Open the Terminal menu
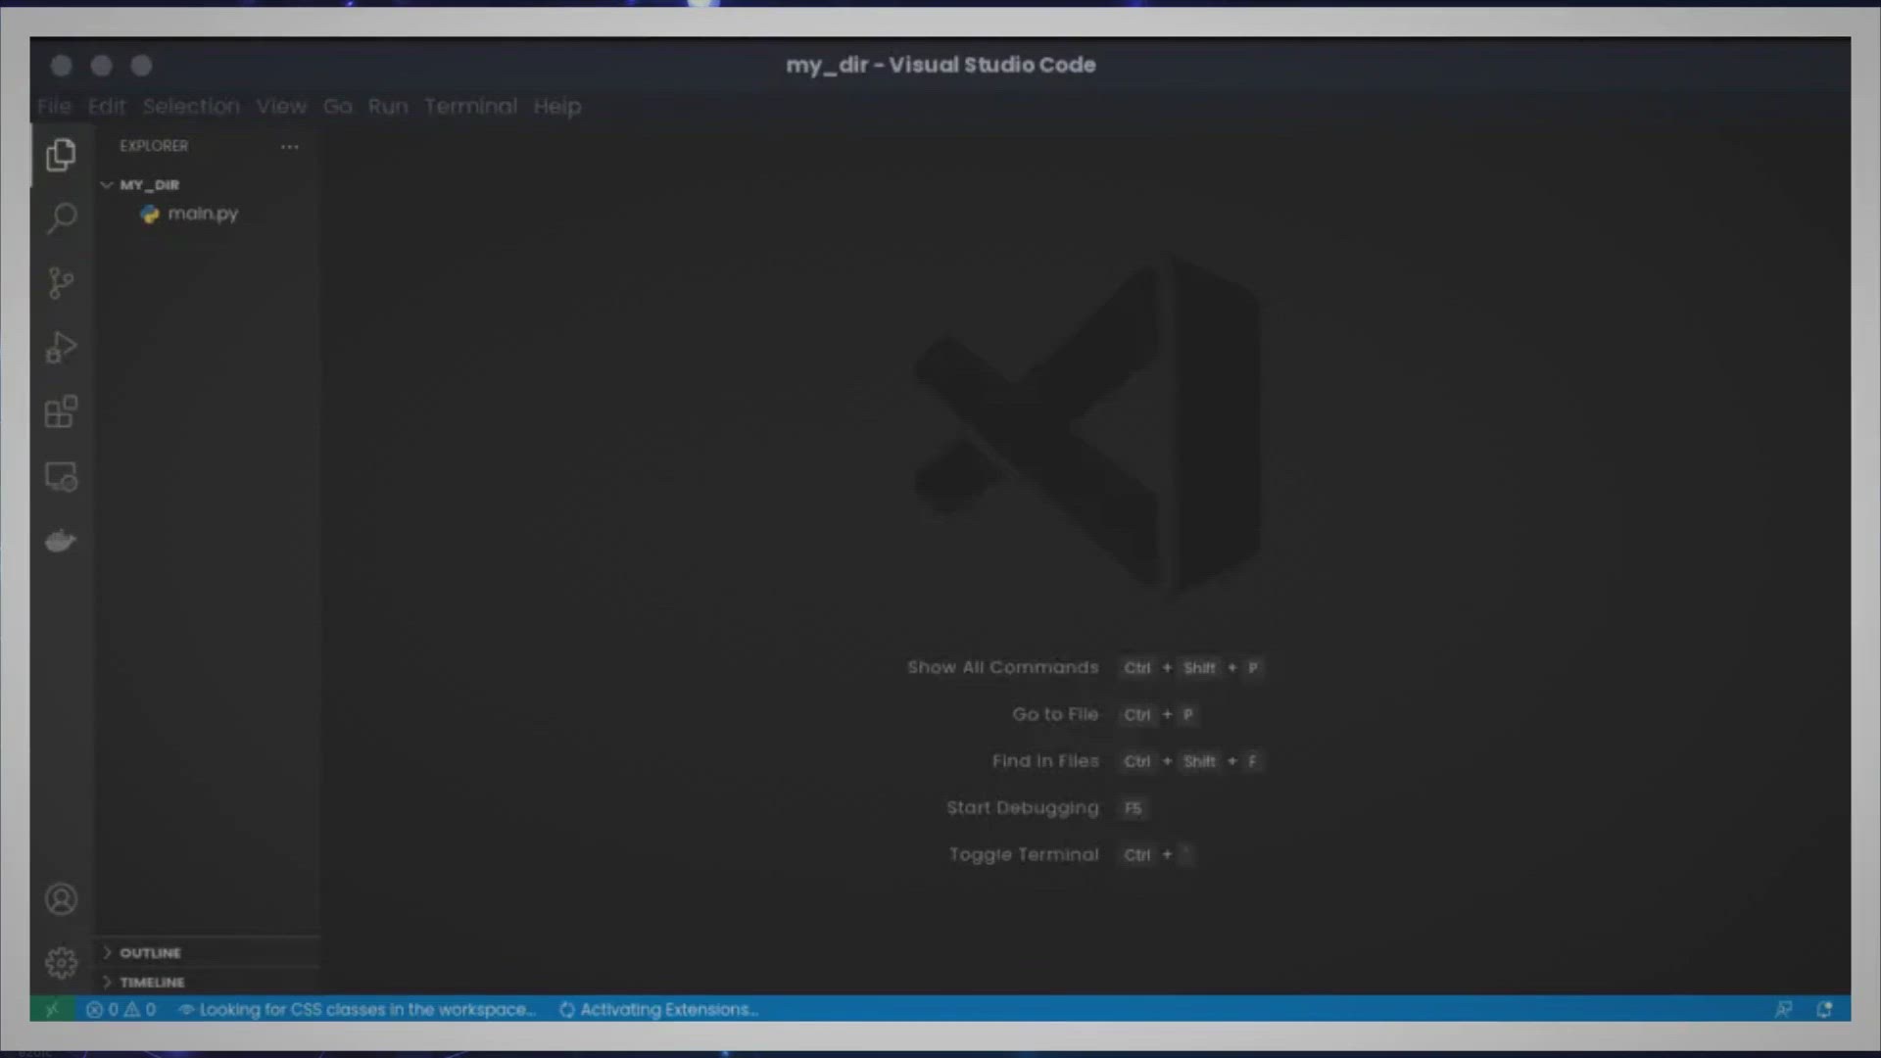This screenshot has width=1881, height=1058. click(x=470, y=106)
